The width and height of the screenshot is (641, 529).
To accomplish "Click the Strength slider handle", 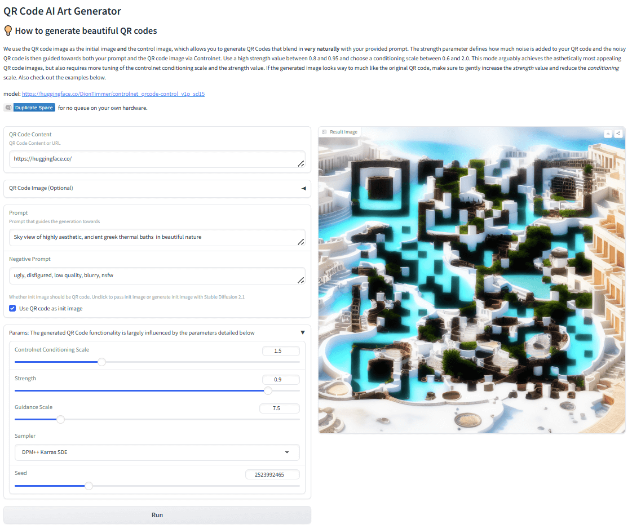I will 268,390.
